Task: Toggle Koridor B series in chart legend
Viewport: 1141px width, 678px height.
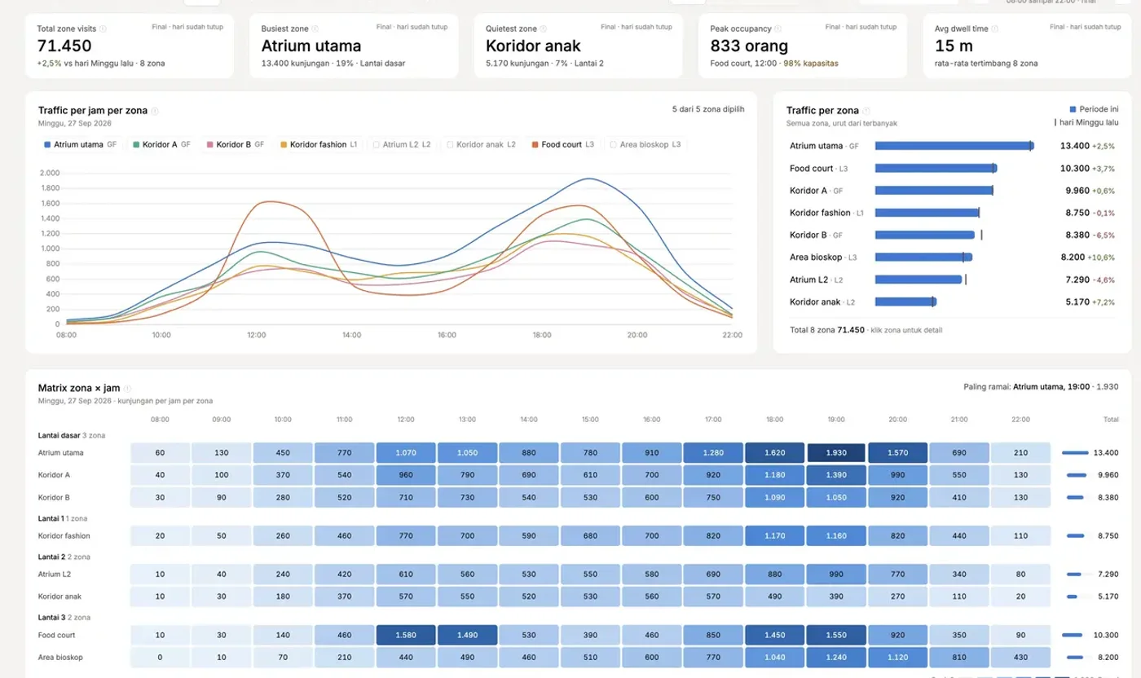Action: pos(236,144)
